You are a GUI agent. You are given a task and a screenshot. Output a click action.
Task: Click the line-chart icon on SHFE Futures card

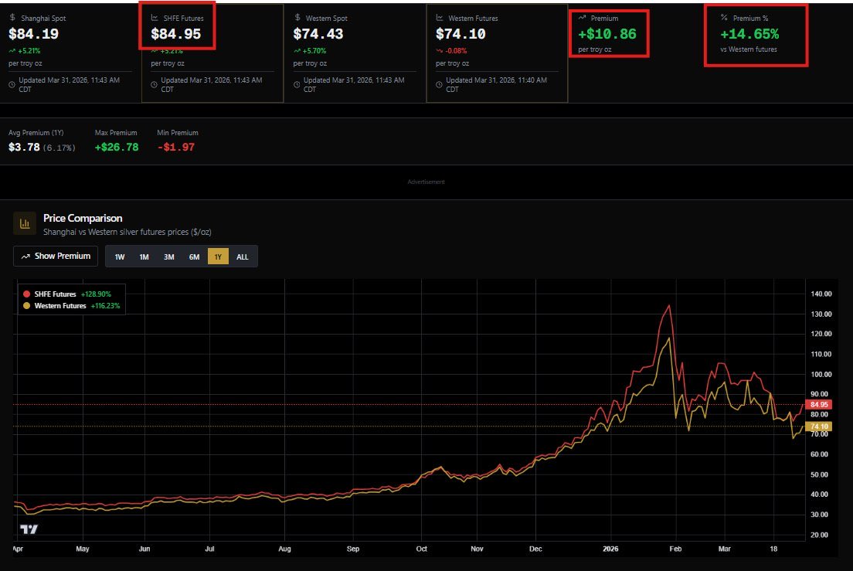click(154, 16)
